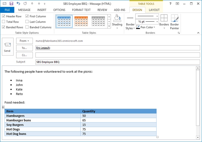This screenshot has width=202, height=142.
Task: Click the Previous Item up arrow icon
Action: tap(32, 4)
